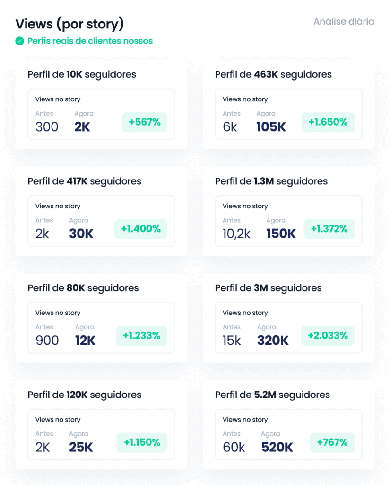Click the green verified checkmark icon

click(20, 41)
